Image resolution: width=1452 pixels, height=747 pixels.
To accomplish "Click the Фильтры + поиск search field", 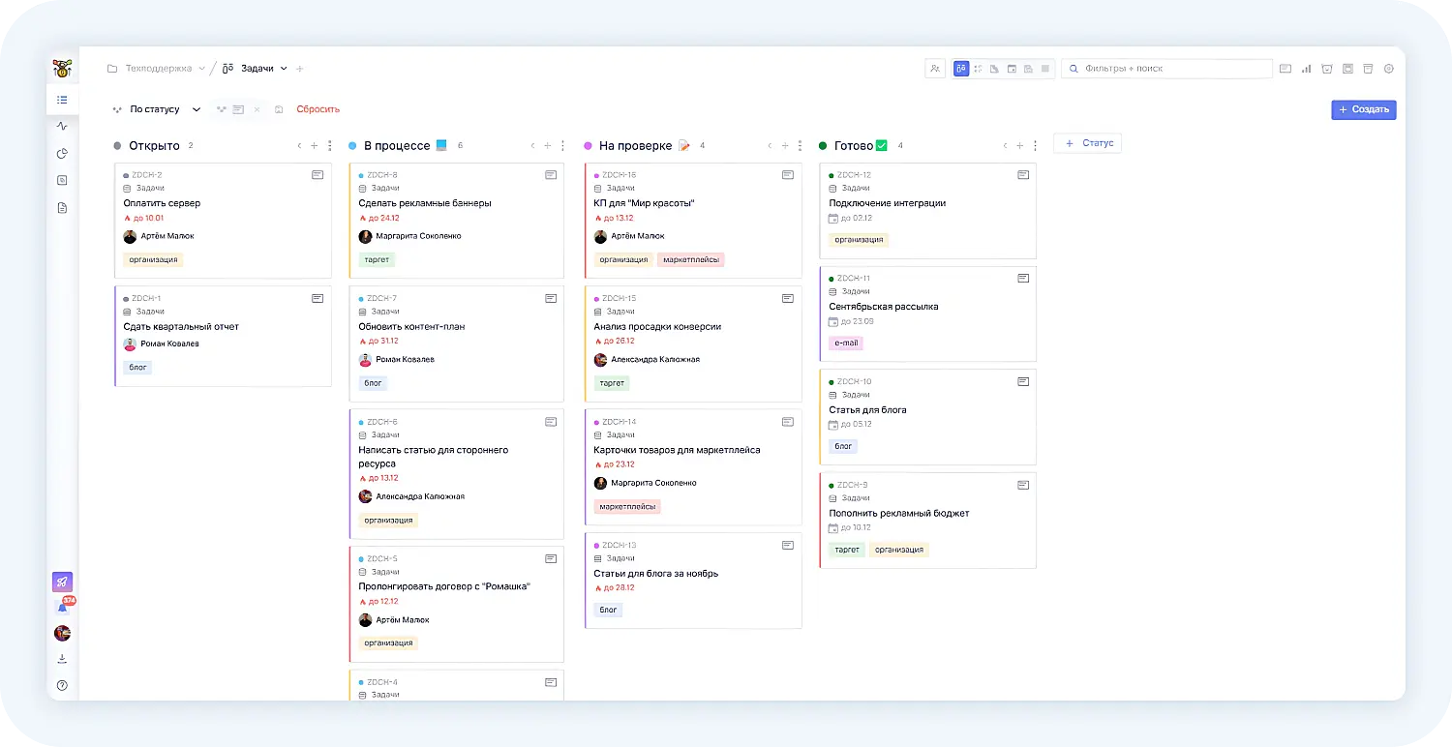I will [x=1166, y=69].
